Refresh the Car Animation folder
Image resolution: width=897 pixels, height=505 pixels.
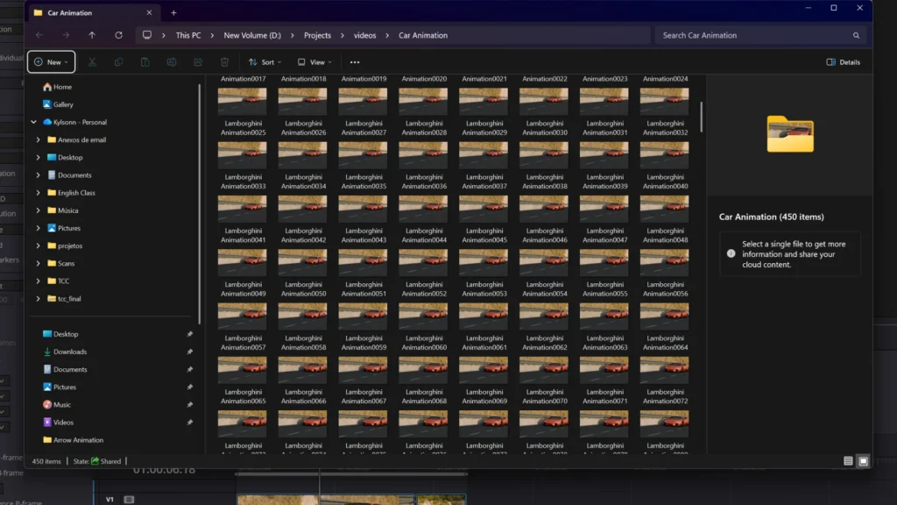(118, 35)
